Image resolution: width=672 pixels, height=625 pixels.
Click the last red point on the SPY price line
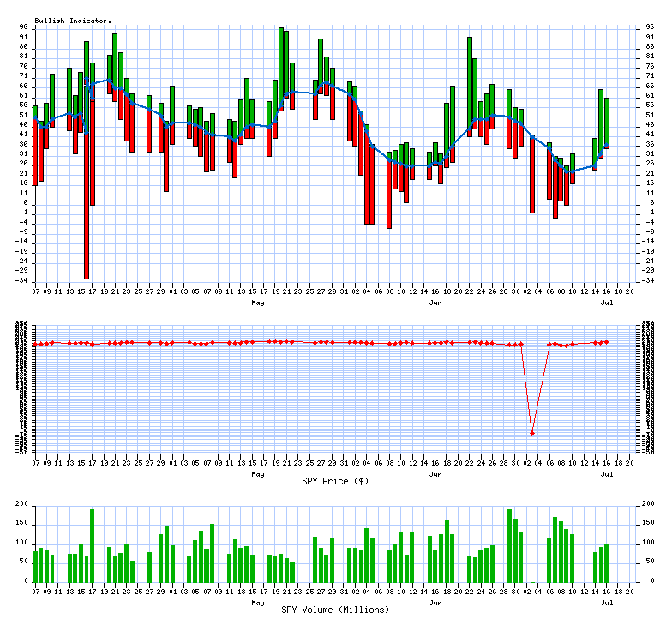coord(607,341)
